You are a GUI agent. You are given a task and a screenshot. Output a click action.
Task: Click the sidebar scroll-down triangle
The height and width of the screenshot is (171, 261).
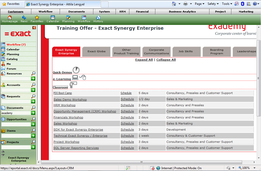click(x=3, y=155)
